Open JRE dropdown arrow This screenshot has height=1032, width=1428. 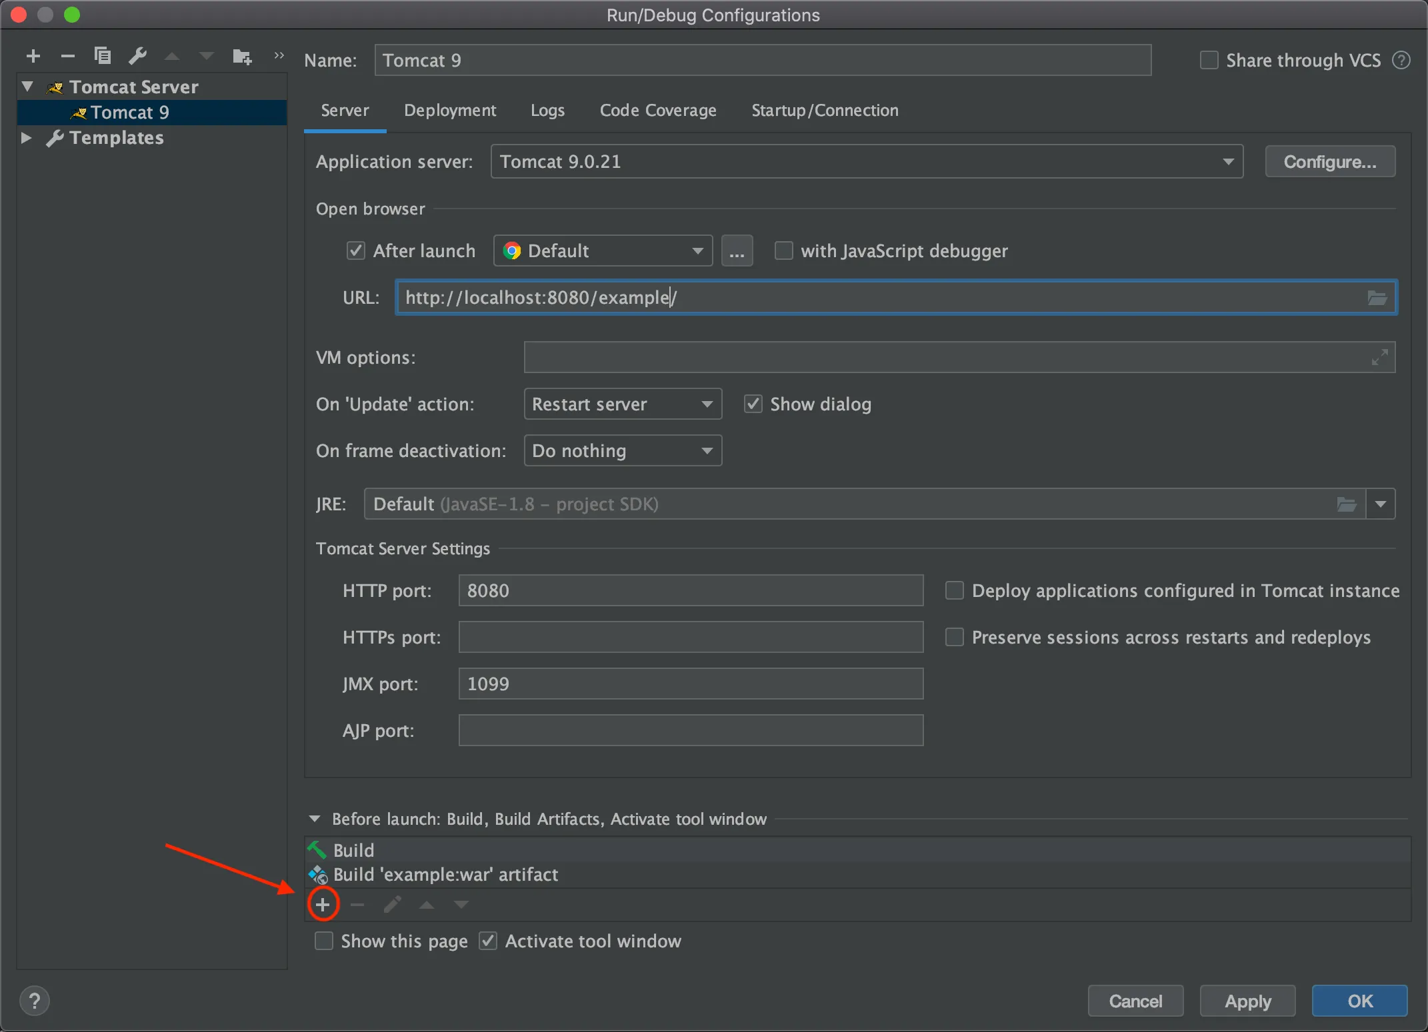click(x=1381, y=504)
